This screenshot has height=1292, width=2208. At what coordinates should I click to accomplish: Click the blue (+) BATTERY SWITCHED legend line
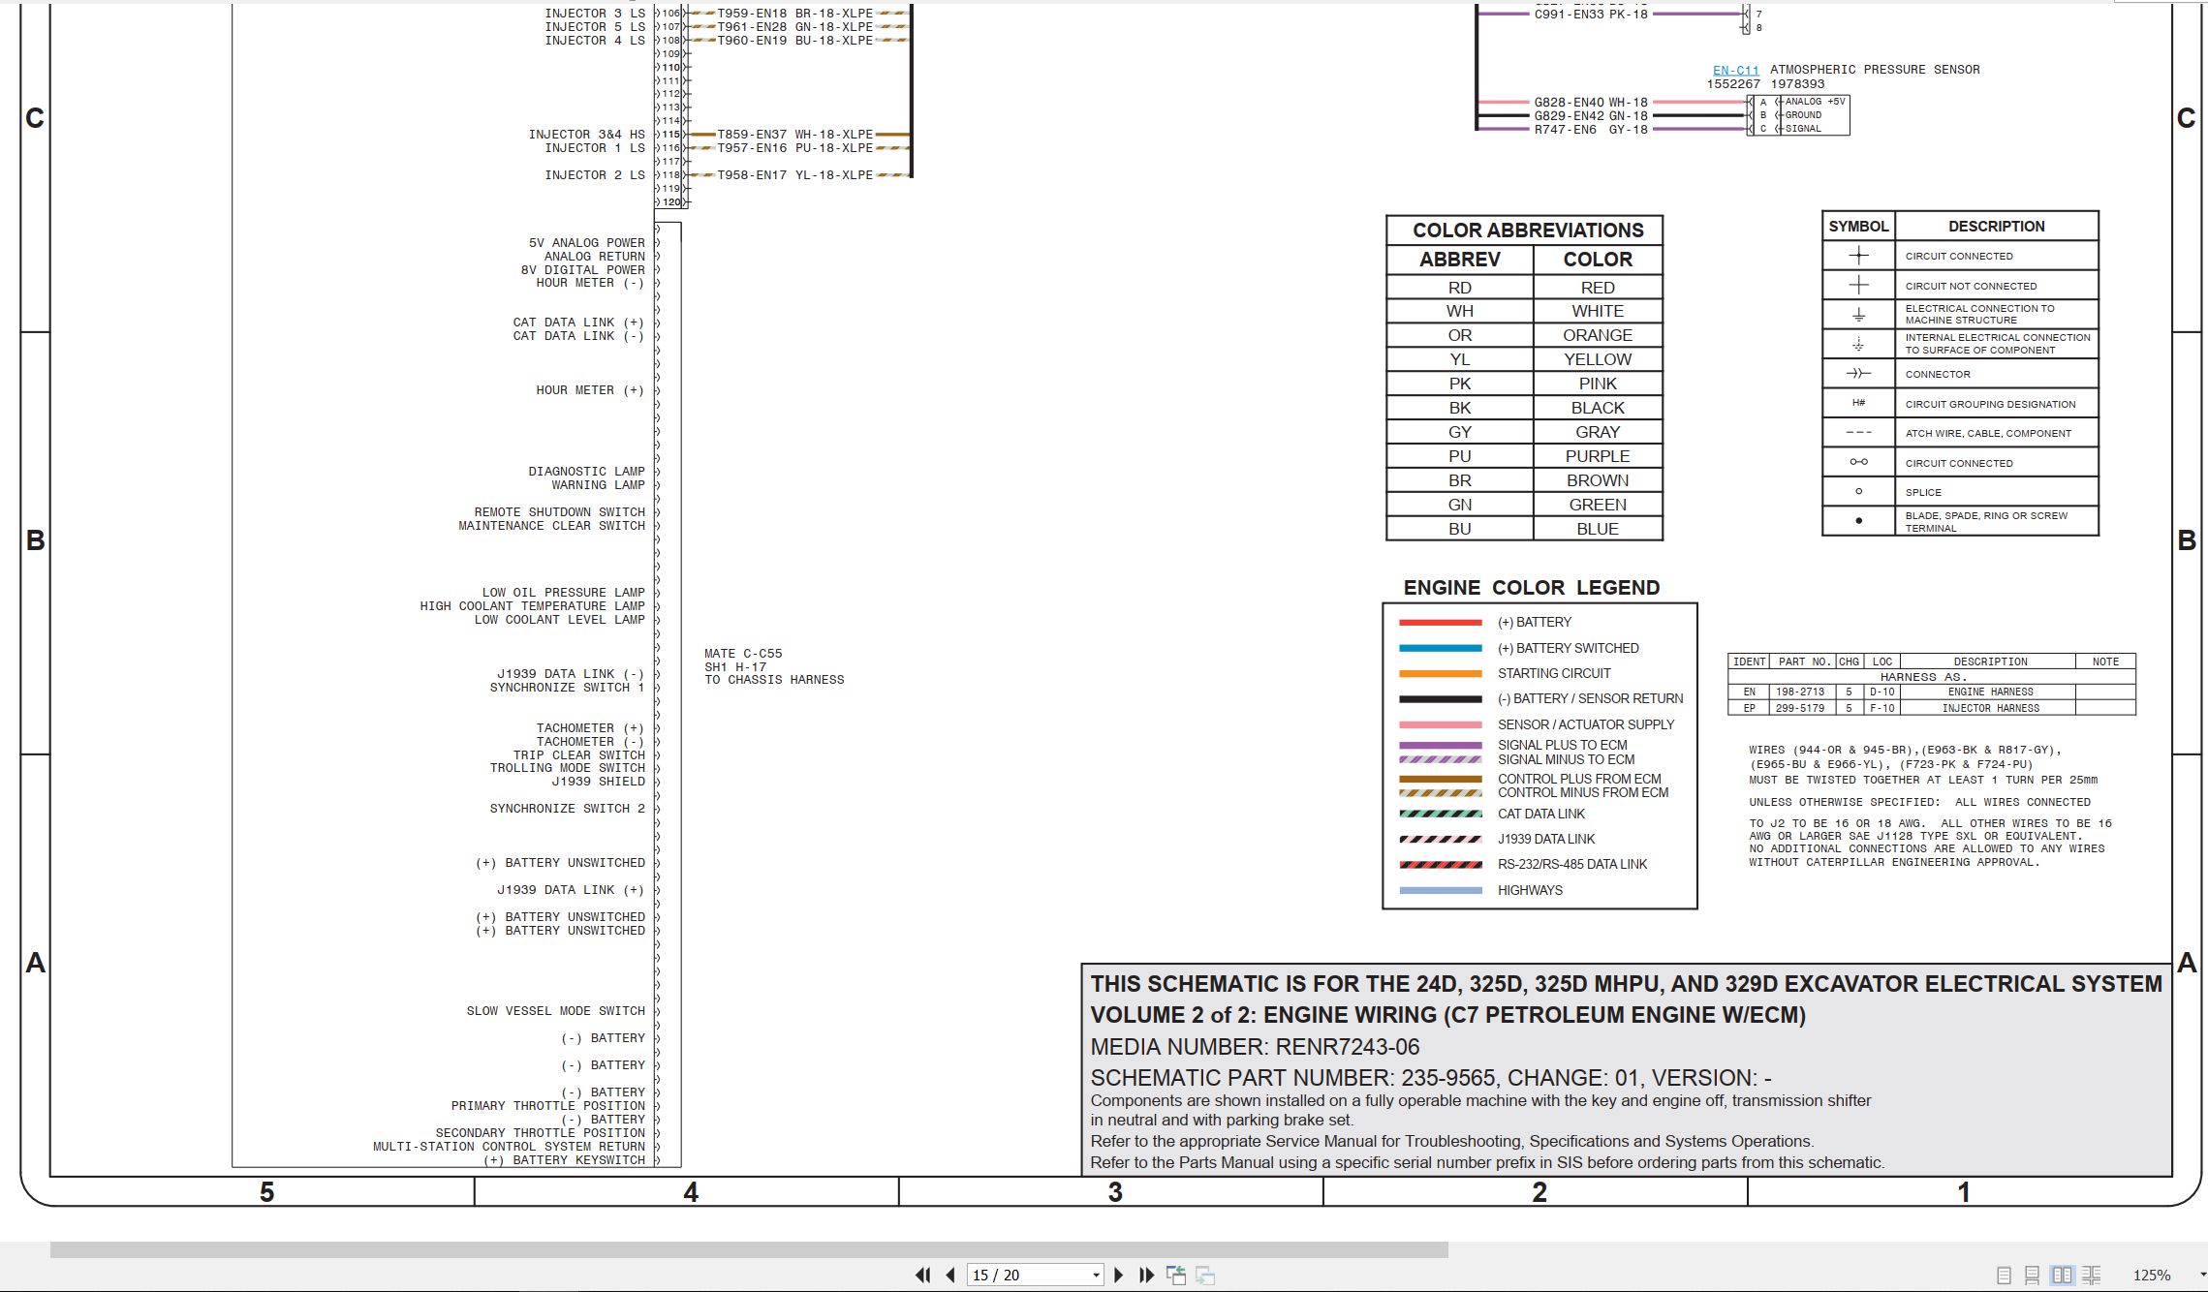coord(1441,648)
